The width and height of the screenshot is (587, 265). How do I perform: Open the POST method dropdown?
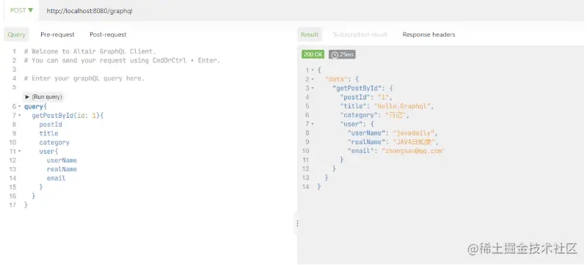pos(21,10)
